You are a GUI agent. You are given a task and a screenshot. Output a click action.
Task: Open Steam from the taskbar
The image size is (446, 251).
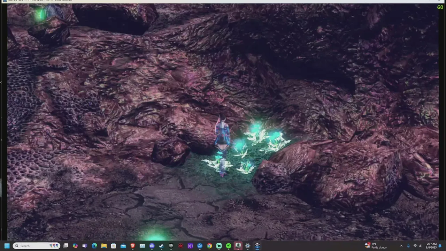[161, 246]
